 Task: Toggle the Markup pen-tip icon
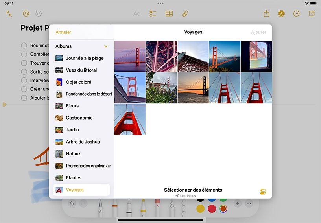281,13
